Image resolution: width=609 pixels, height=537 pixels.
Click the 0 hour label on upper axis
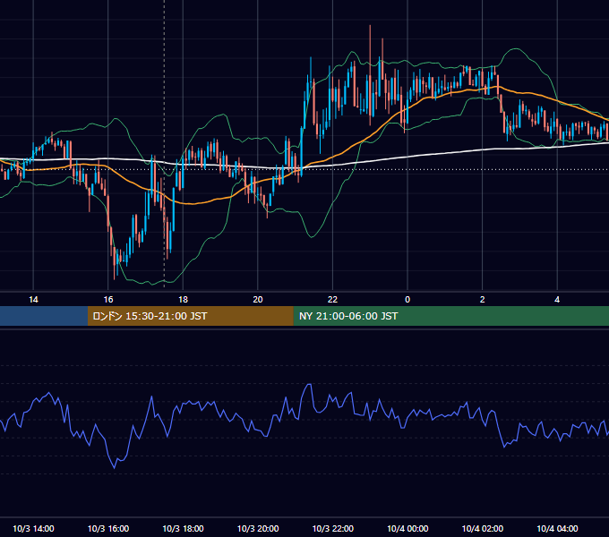(407, 300)
